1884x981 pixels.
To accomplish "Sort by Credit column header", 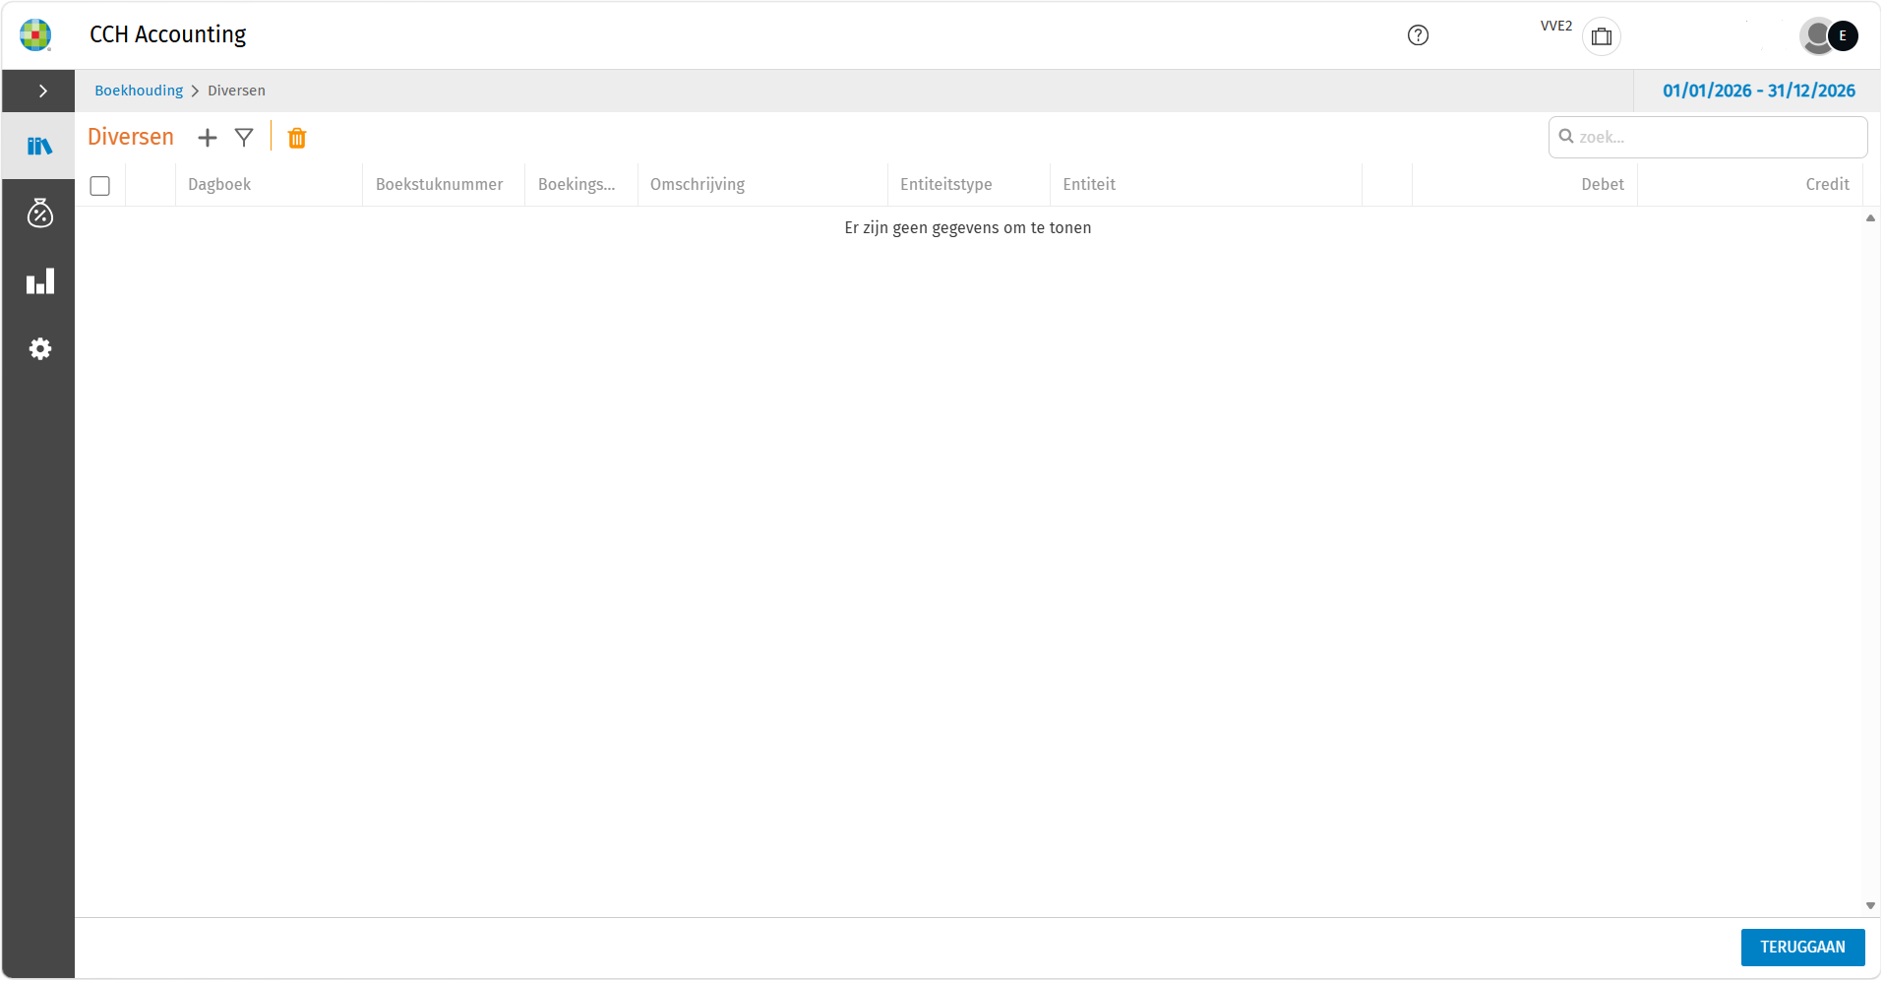I will 1827,184.
